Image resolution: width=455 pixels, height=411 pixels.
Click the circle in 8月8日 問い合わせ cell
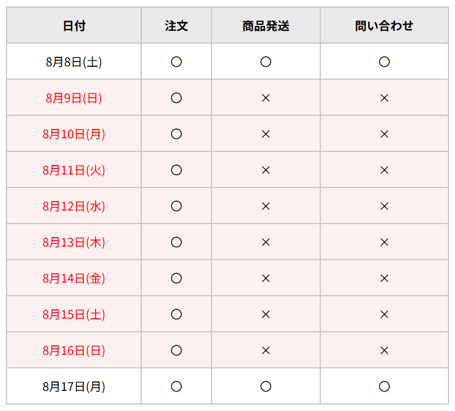click(x=384, y=62)
